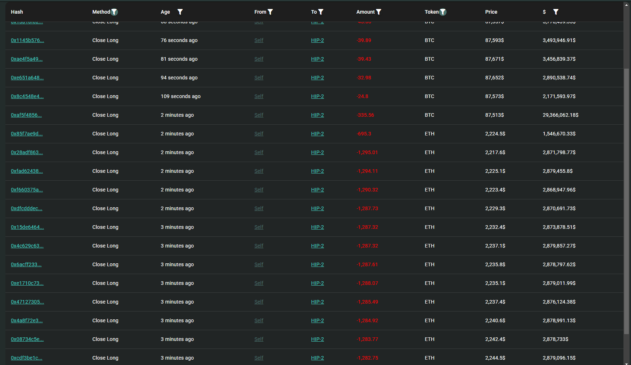The height and width of the screenshot is (365, 631).
Task: Open transaction hash 0xf660375a...
Action: (27, 190)
